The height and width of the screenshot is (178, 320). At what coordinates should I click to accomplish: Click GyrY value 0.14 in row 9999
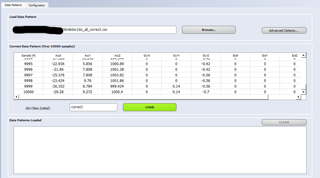[176, 86]
